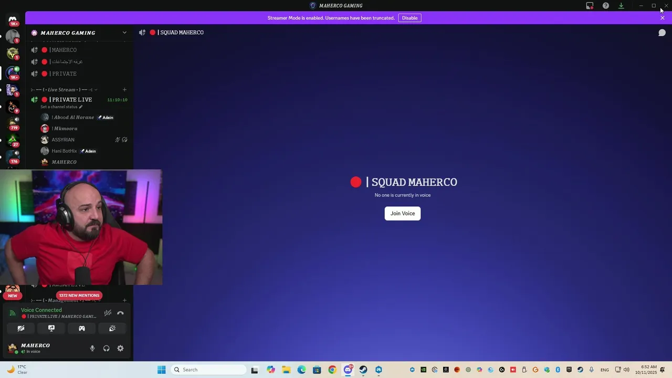The width and height of the screenshot is (672, 378).
Task: Open Microsoft Edge from taskbar
Action: [x=301, y=370]
